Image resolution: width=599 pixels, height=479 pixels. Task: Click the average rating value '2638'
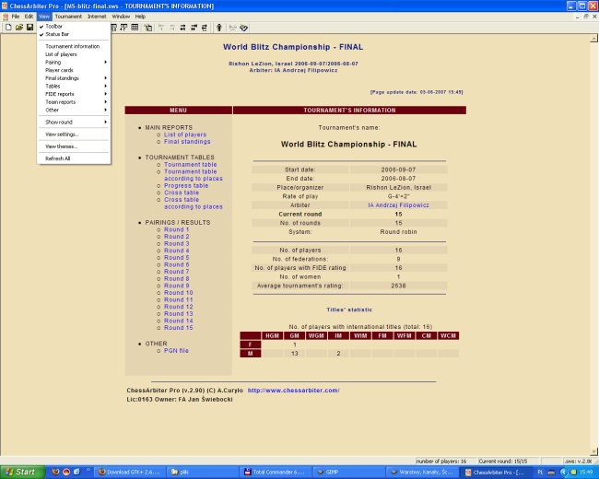tap(398, 286)
